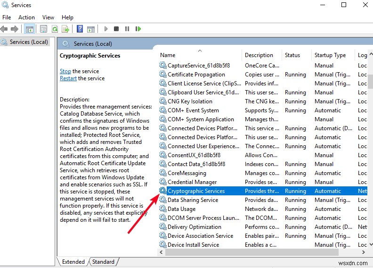Open Properties toolbar icon
The image size is (373, 268).
pos(43,29)
